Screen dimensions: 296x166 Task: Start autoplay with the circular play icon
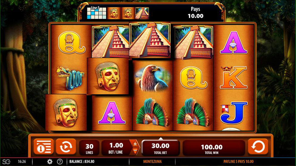(66, 146)
